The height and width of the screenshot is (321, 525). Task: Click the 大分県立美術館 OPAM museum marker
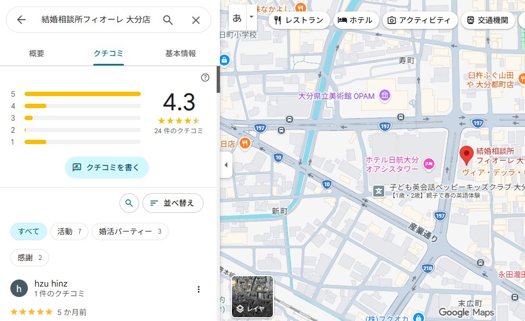pos(385,96)
